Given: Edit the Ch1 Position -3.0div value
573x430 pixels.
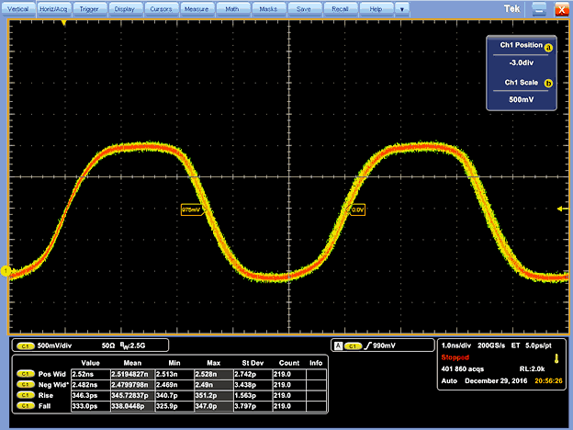Looking at the screenshot, I should [521, 62].
